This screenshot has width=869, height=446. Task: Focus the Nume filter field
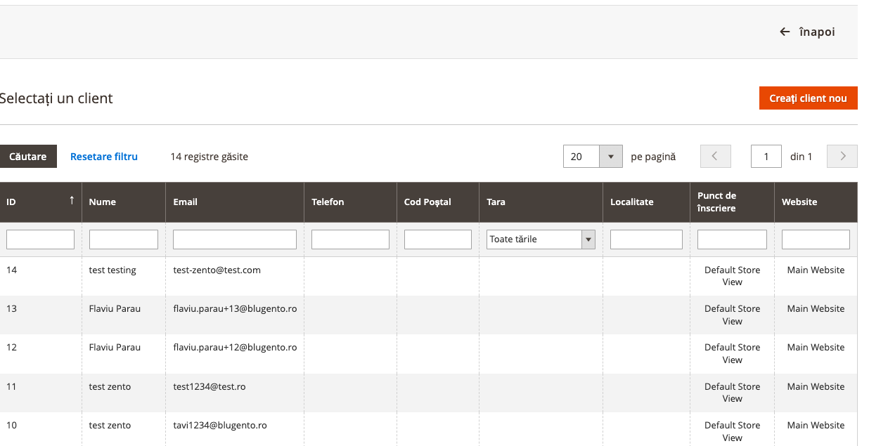click(124, 240)
